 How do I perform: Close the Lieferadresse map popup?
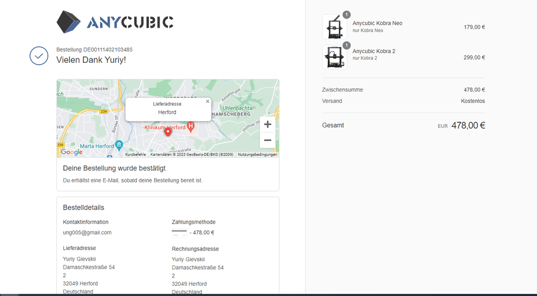pos(208,101)
